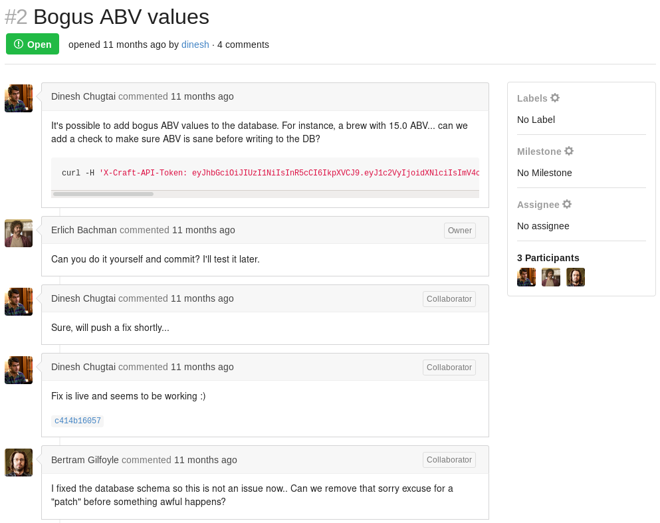Click the Erlich Bachman author name
Image resolution: width=660 pixels, height=523 pixels.
(x=84, y=230)
